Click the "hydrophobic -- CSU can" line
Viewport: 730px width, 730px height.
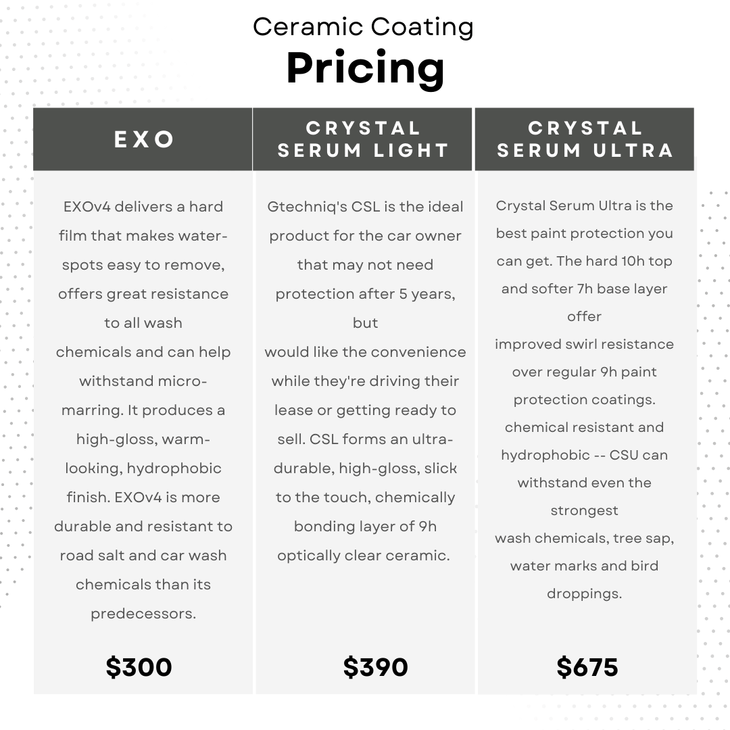click(585, 455)
